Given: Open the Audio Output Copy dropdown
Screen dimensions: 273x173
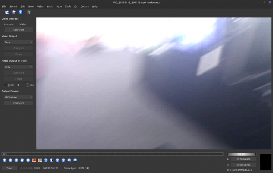Looking at the screenshot, I should click(18, 67).
